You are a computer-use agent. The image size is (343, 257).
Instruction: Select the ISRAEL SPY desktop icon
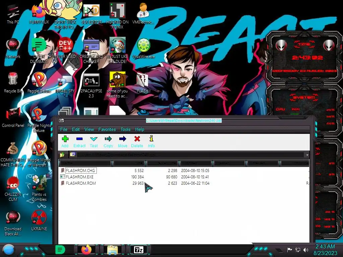point(65,84)
